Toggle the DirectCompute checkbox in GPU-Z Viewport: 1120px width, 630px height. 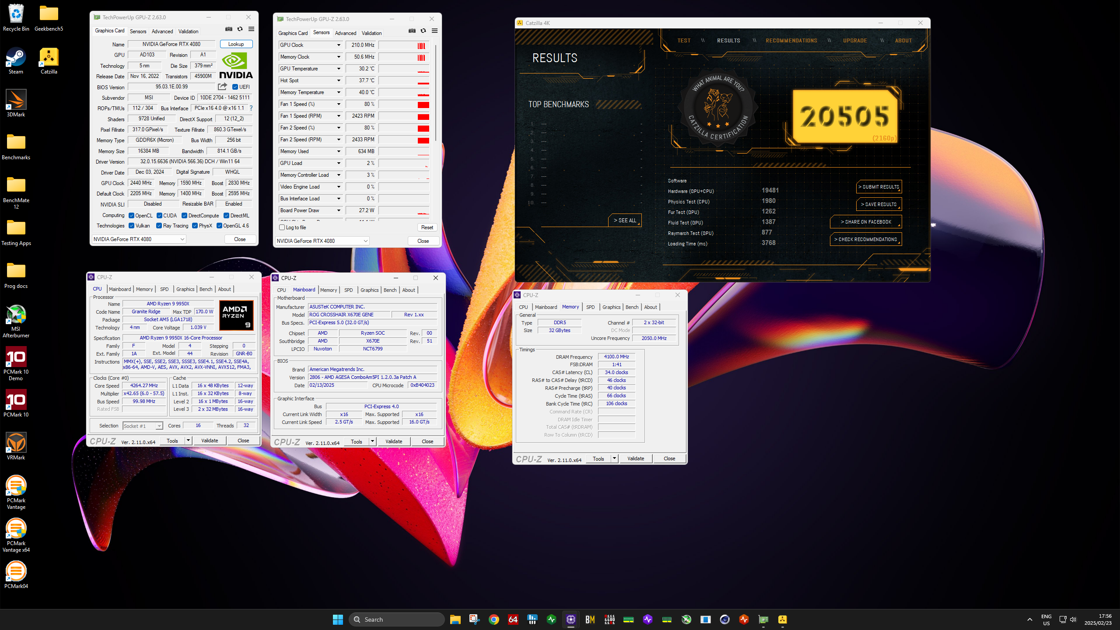[x=185, y=216]
